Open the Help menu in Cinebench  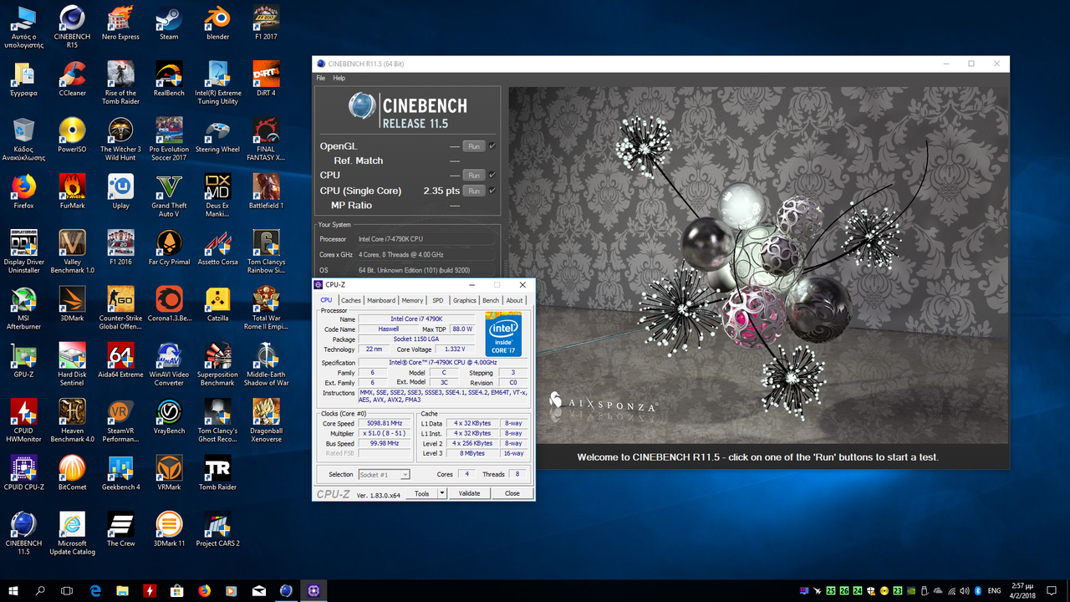(339, 78)
